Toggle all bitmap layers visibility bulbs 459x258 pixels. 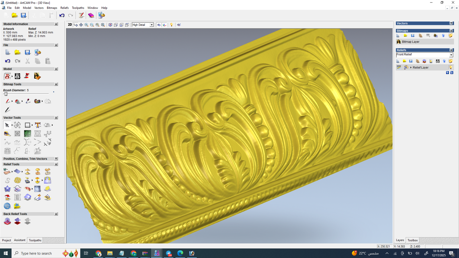(451, 36)
